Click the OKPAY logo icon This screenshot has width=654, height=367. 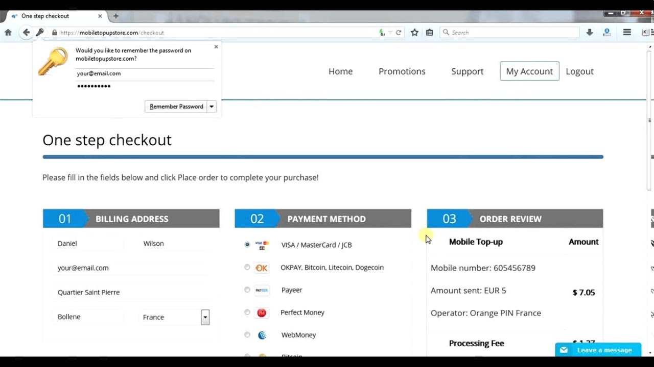point(262,268)
